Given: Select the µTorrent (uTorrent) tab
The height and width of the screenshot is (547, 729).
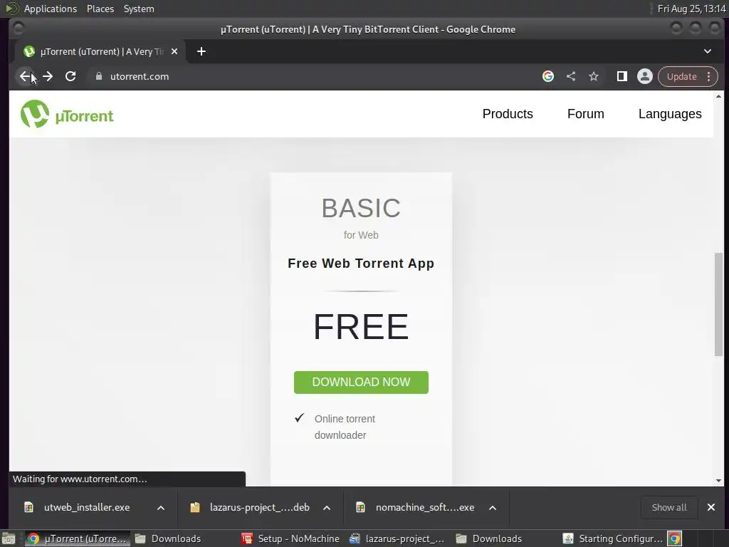Looking at the screenshot, I should tap(100, 51).
